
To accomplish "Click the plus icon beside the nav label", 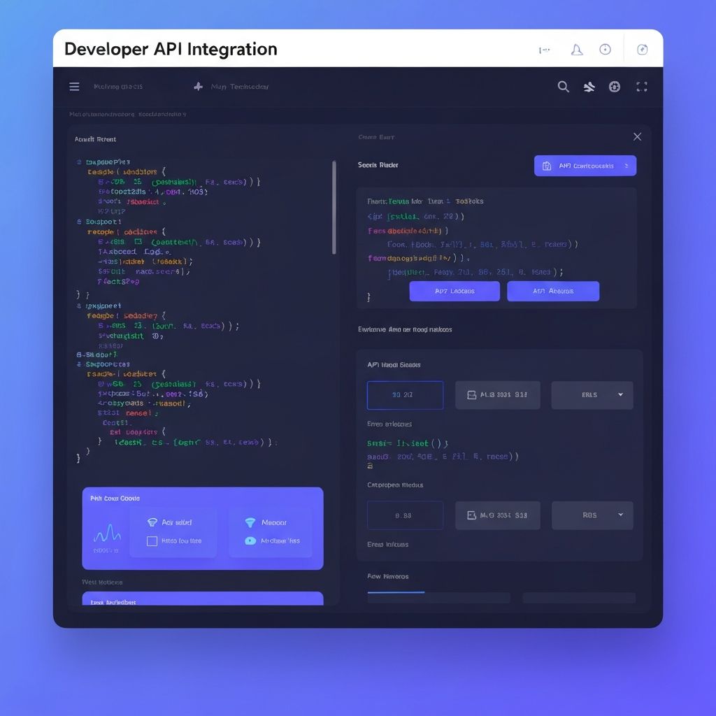I will pyautogui.click(x=197, y=86).
